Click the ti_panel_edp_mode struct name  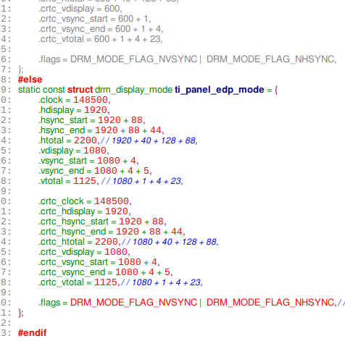220,90
